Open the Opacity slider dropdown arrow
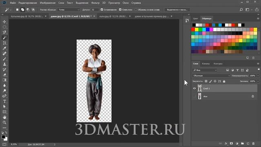 pos(258,76)
